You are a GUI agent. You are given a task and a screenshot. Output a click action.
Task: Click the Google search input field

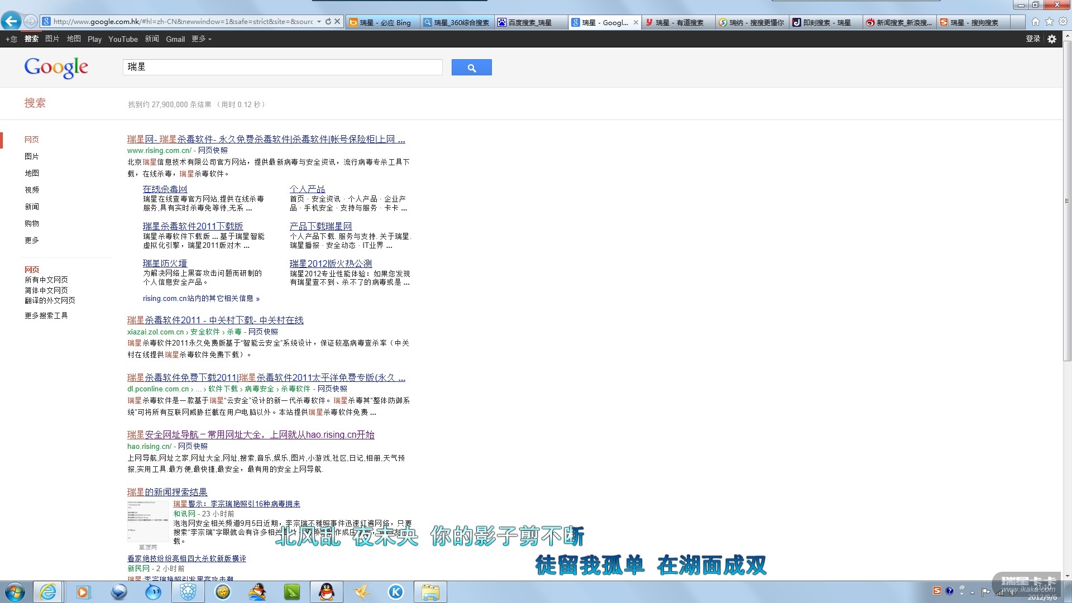point(282,68)
